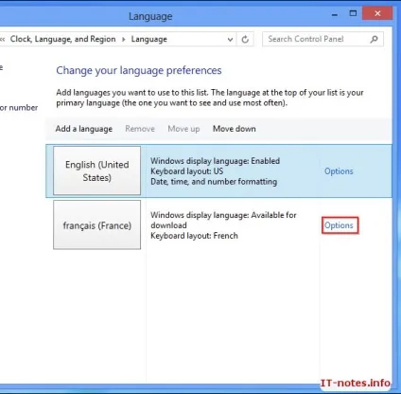Maximize the Language window

[353, 13]
